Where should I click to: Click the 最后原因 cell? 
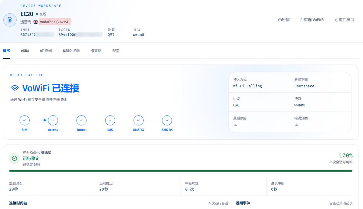point(259,121)
